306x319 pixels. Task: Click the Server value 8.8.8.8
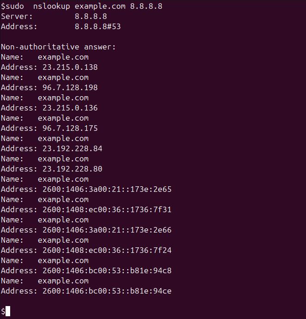90,17
